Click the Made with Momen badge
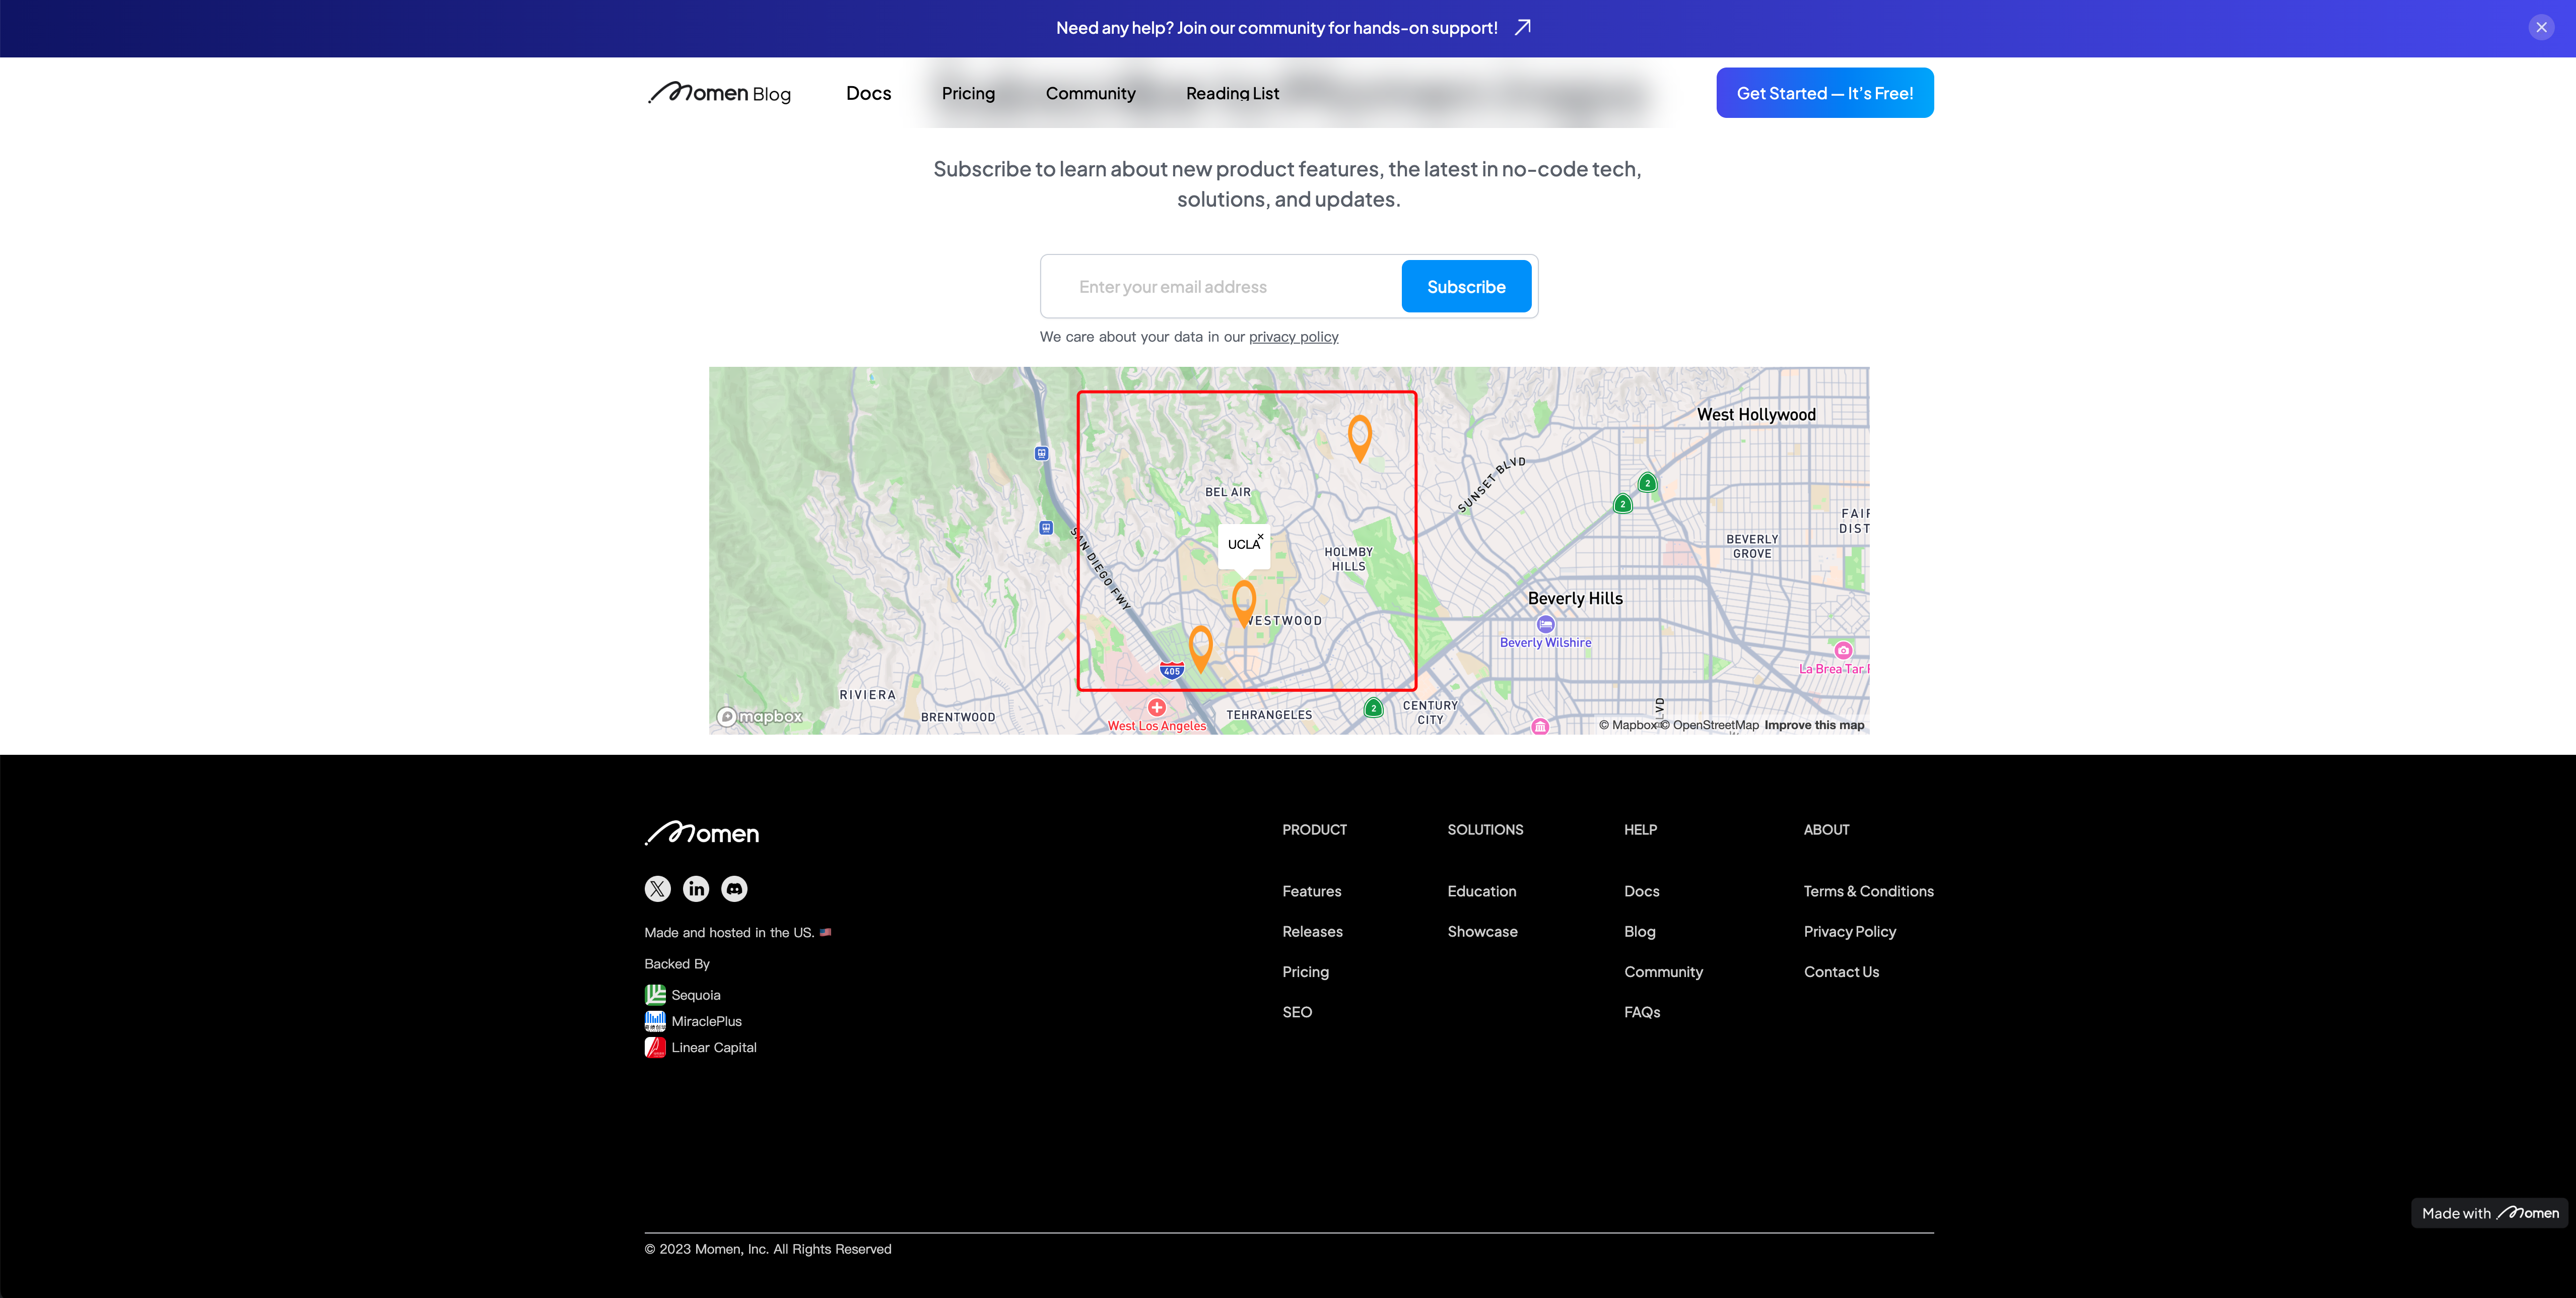 coord(2489,1213)
